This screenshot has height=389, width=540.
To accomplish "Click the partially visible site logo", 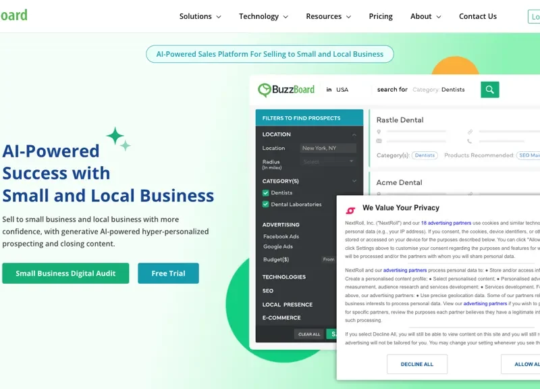I will tap(13, 15).
